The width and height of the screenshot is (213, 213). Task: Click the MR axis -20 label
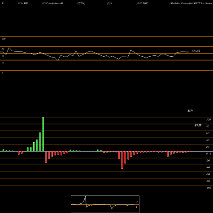coord(208,161)
